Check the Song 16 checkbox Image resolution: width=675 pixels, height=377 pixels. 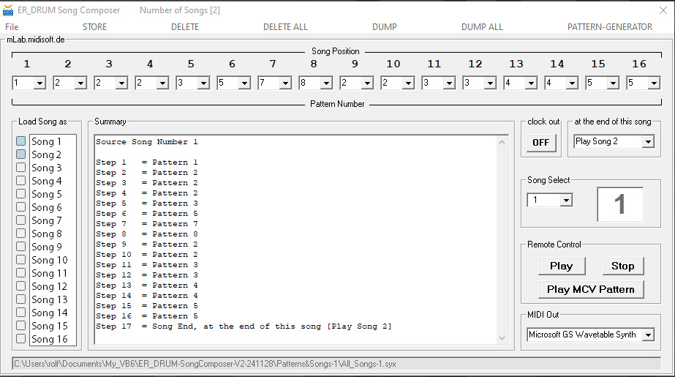pyautogui.click(x=21, y=339)
